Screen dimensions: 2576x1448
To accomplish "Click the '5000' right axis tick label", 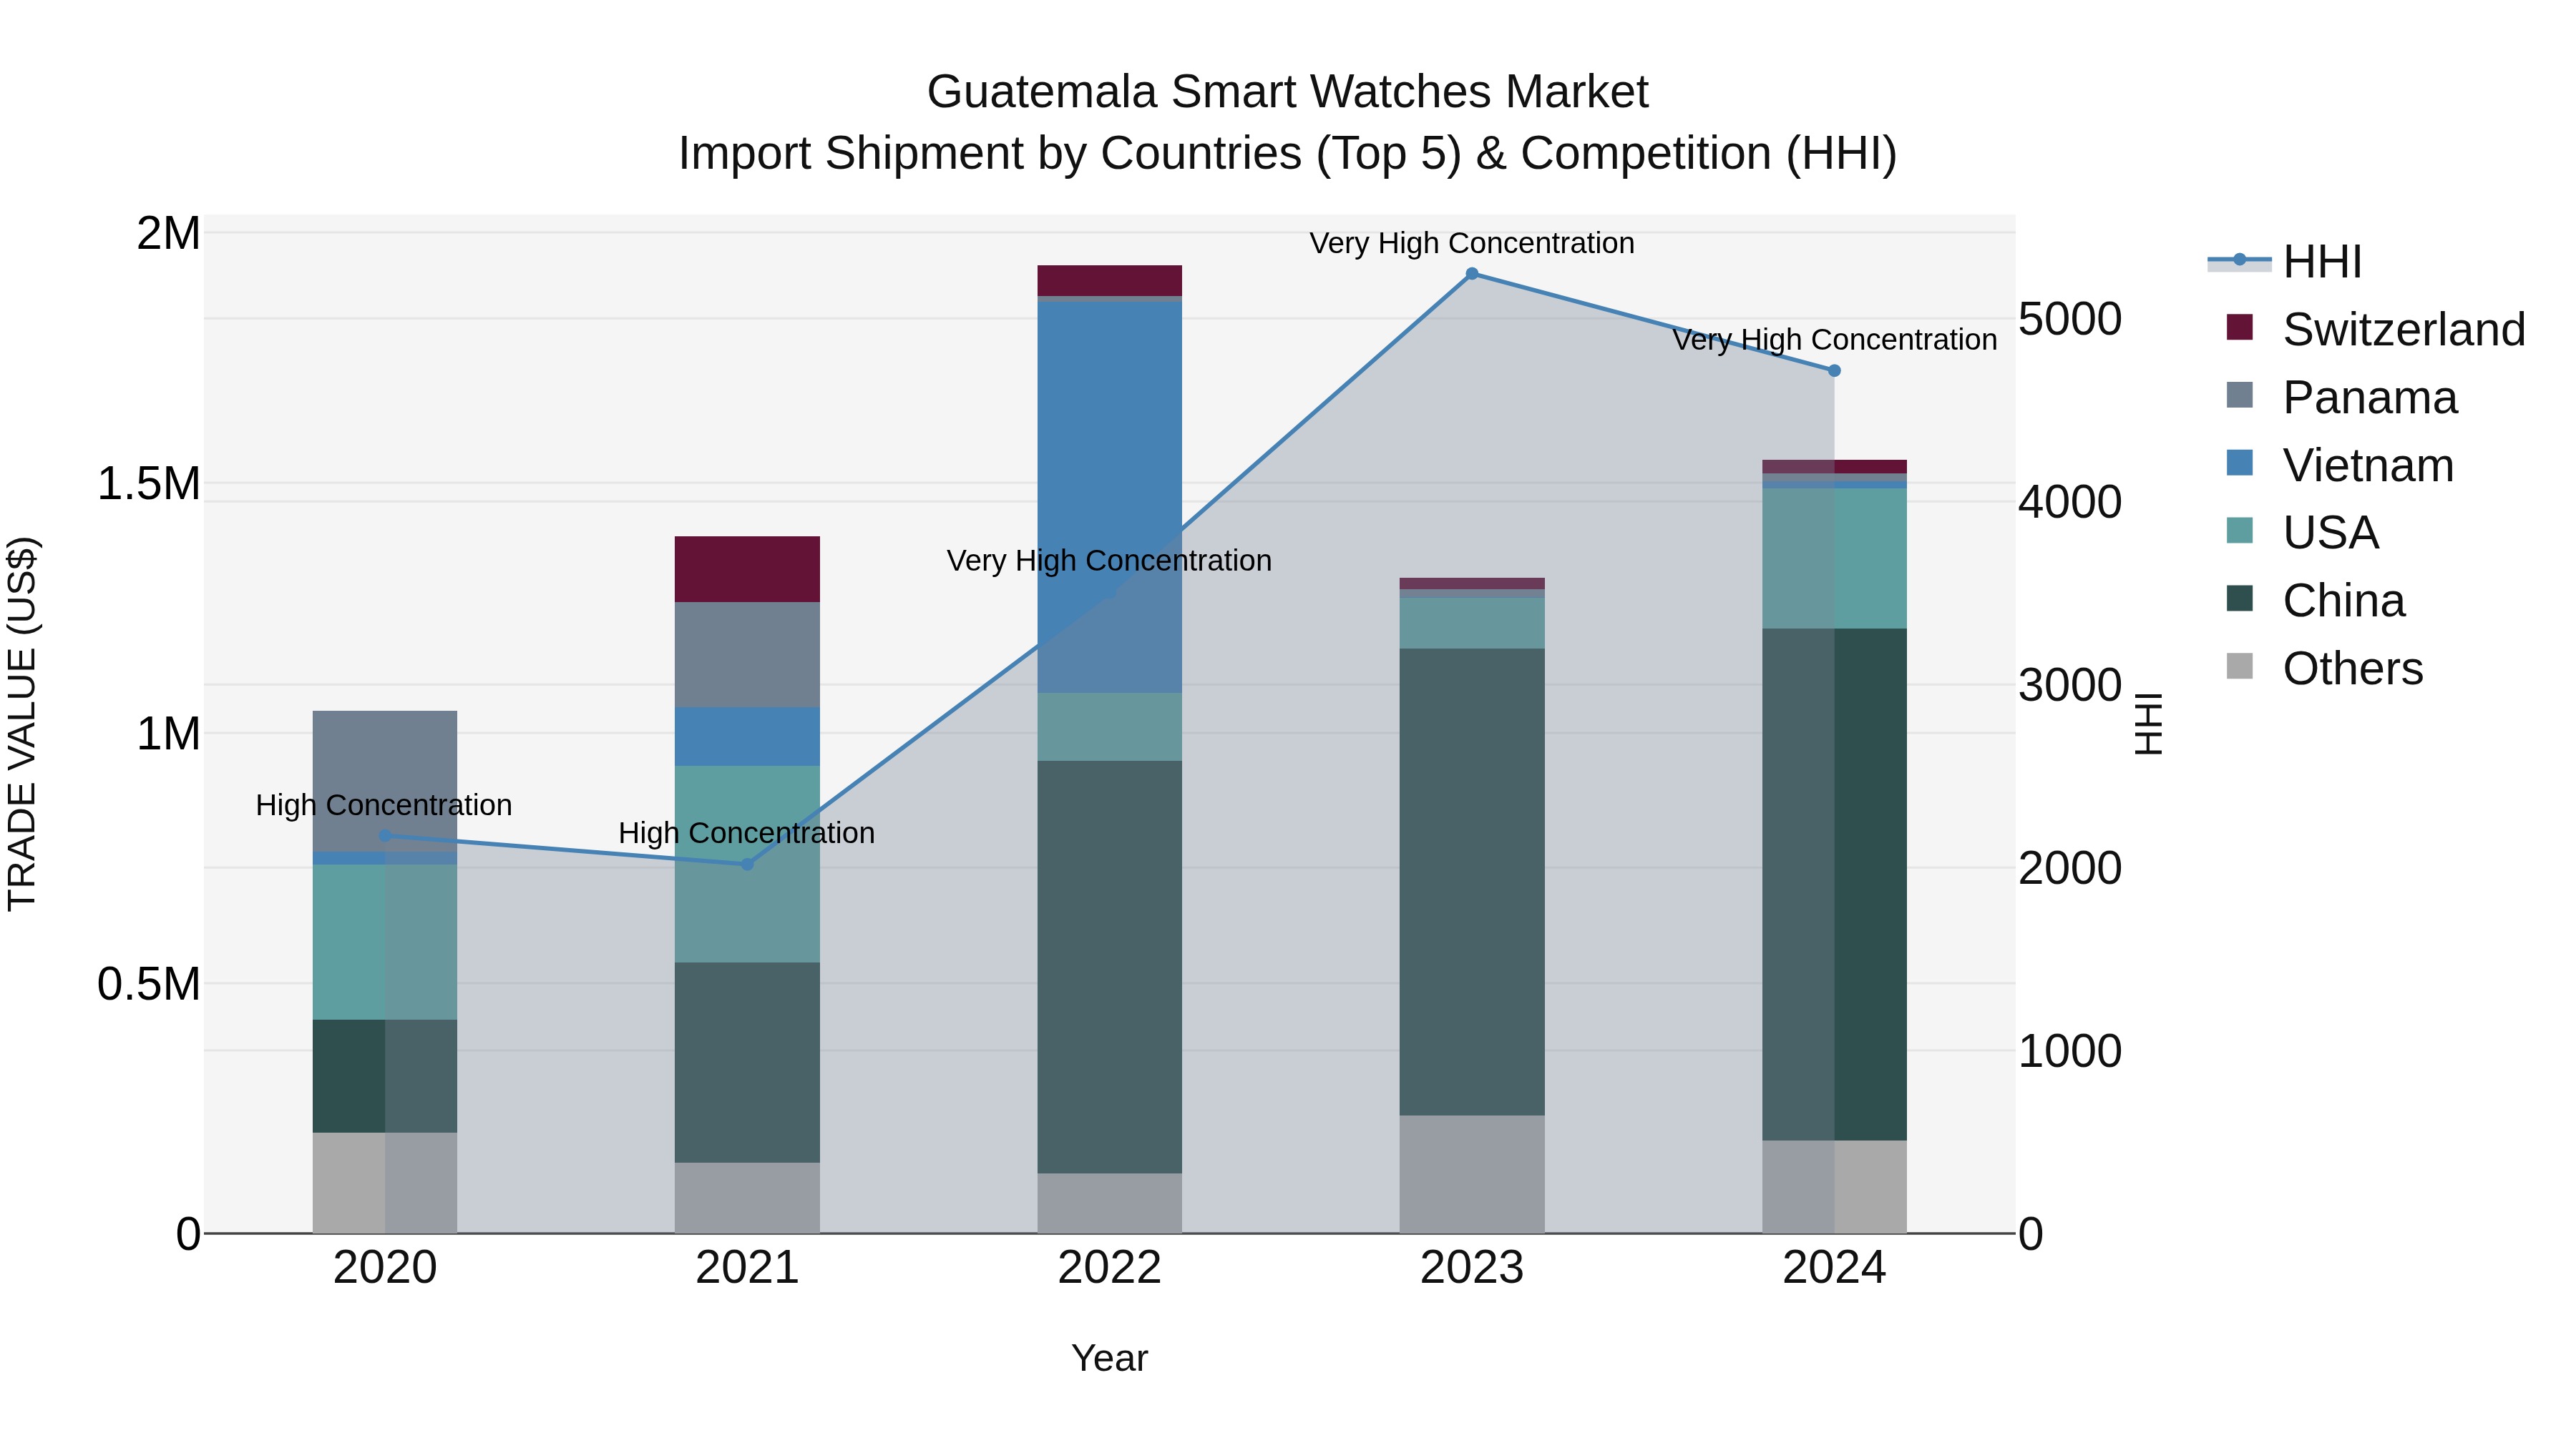I will (2069, 319).
